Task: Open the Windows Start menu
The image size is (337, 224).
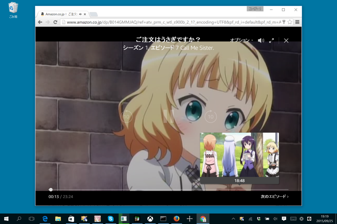Action: (6, 219)
